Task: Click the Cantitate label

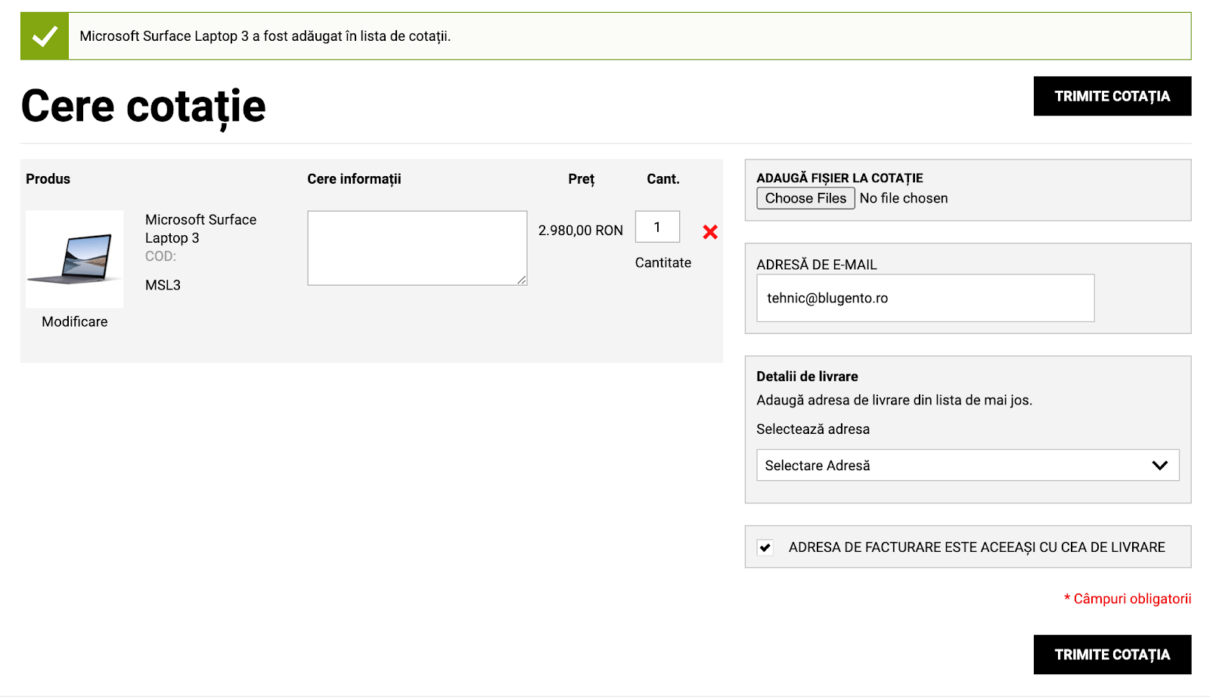Action: pos(663,263)
